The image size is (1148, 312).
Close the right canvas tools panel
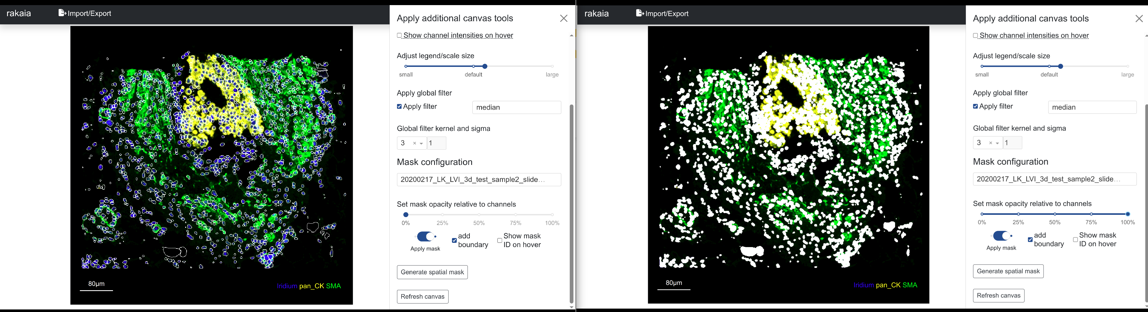click(1139, 18)
